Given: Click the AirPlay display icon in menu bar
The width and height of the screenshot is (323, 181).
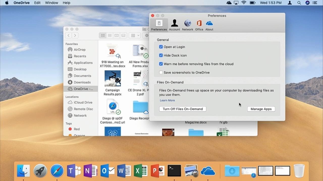Looking at the screenshot, I should tap(236, 3).
